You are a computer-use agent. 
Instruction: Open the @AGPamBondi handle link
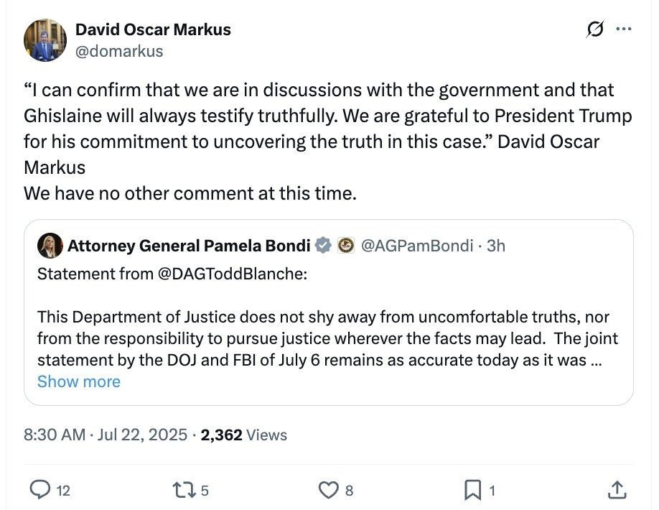[416, 246]
